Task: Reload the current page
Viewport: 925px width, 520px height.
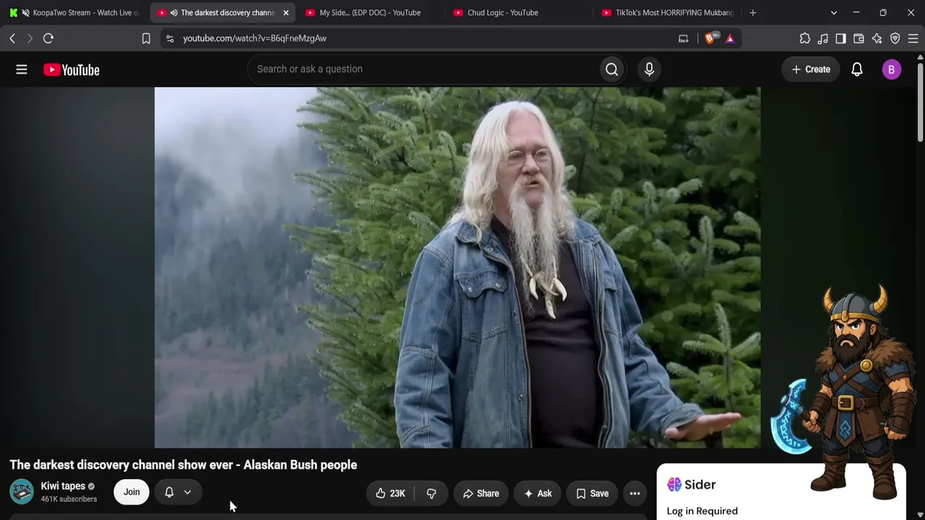Action: (48, 38)
